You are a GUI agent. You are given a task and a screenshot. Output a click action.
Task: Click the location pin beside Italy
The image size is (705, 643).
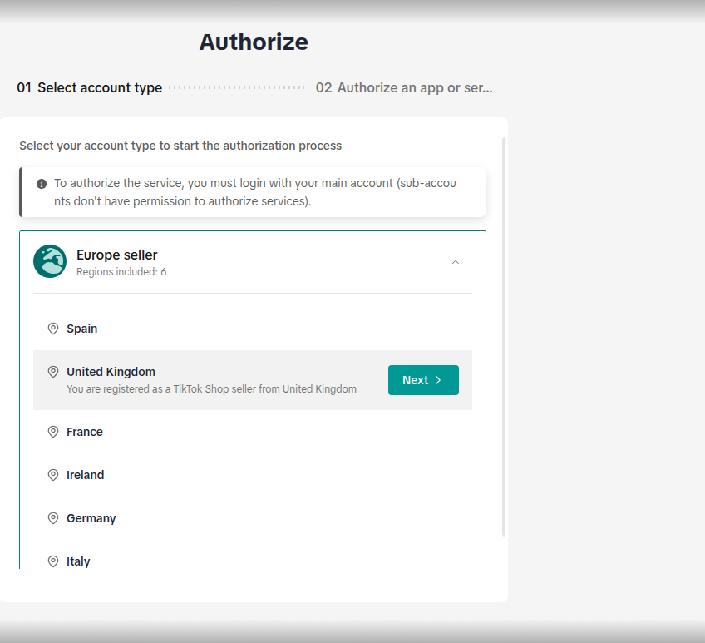[53, 561]
